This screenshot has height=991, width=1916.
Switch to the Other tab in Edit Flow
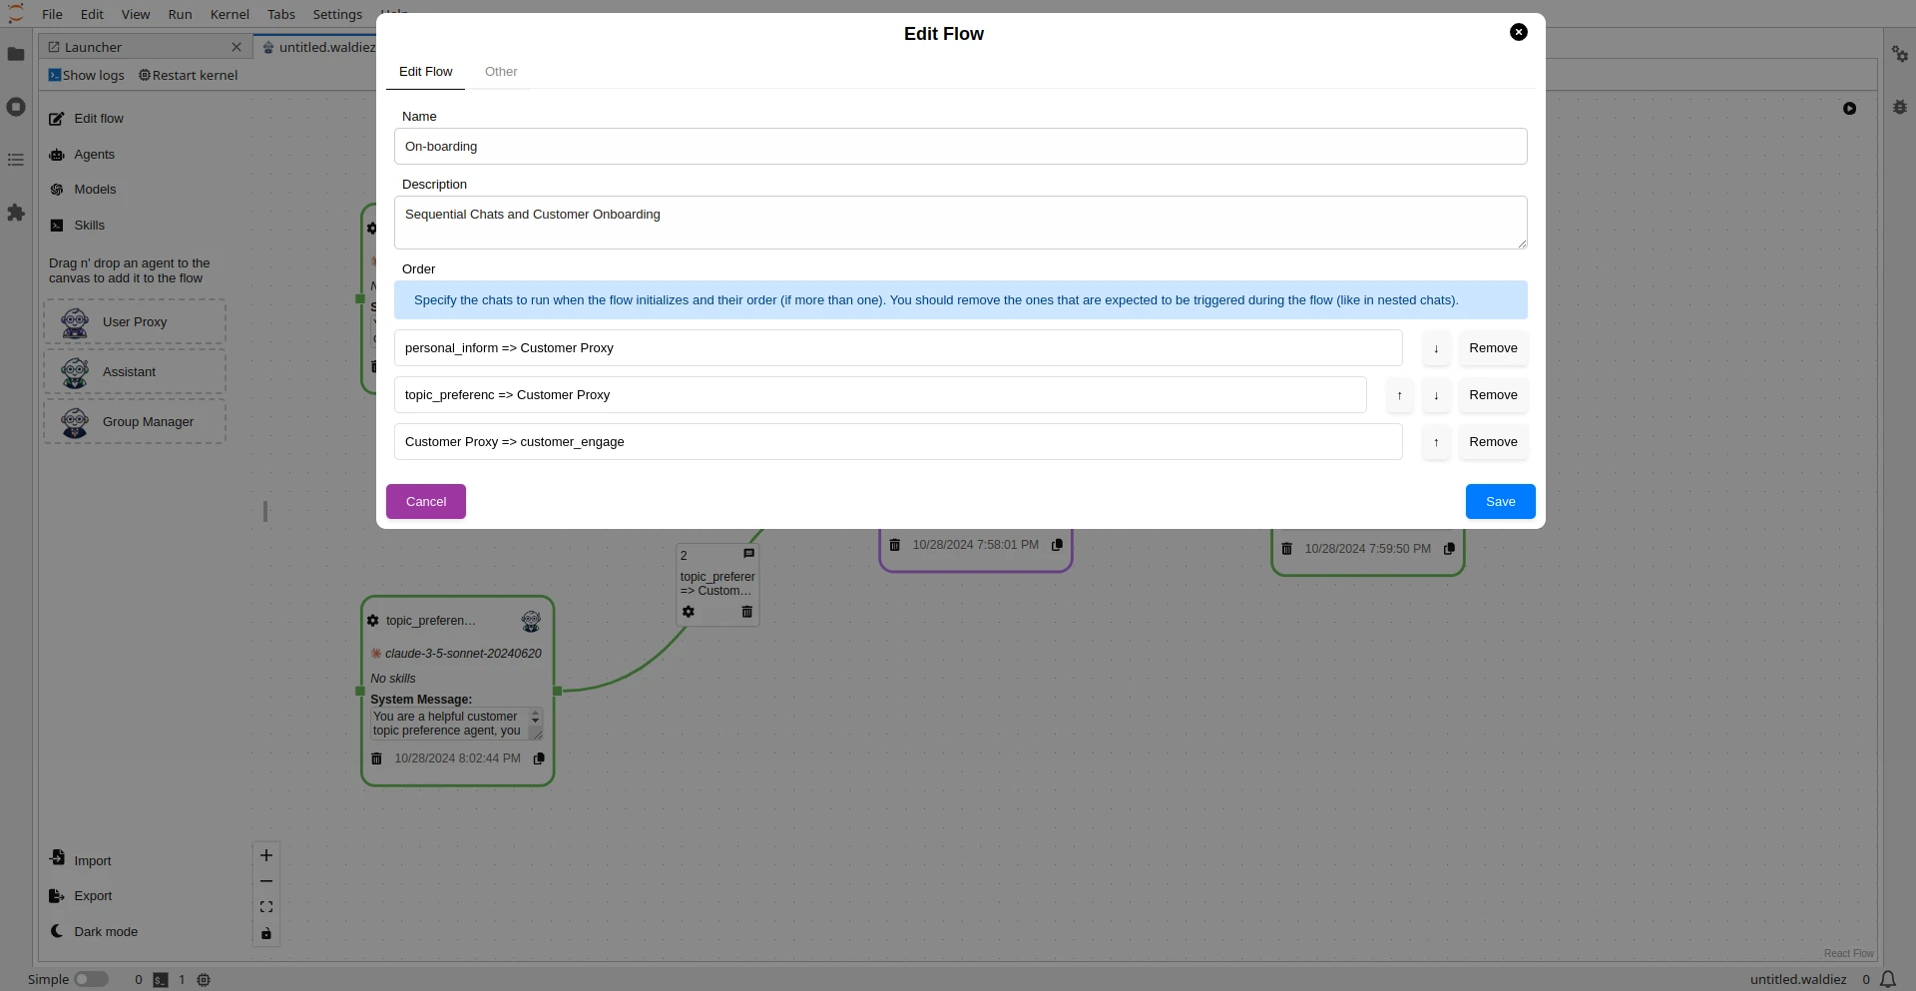point(500,71)
